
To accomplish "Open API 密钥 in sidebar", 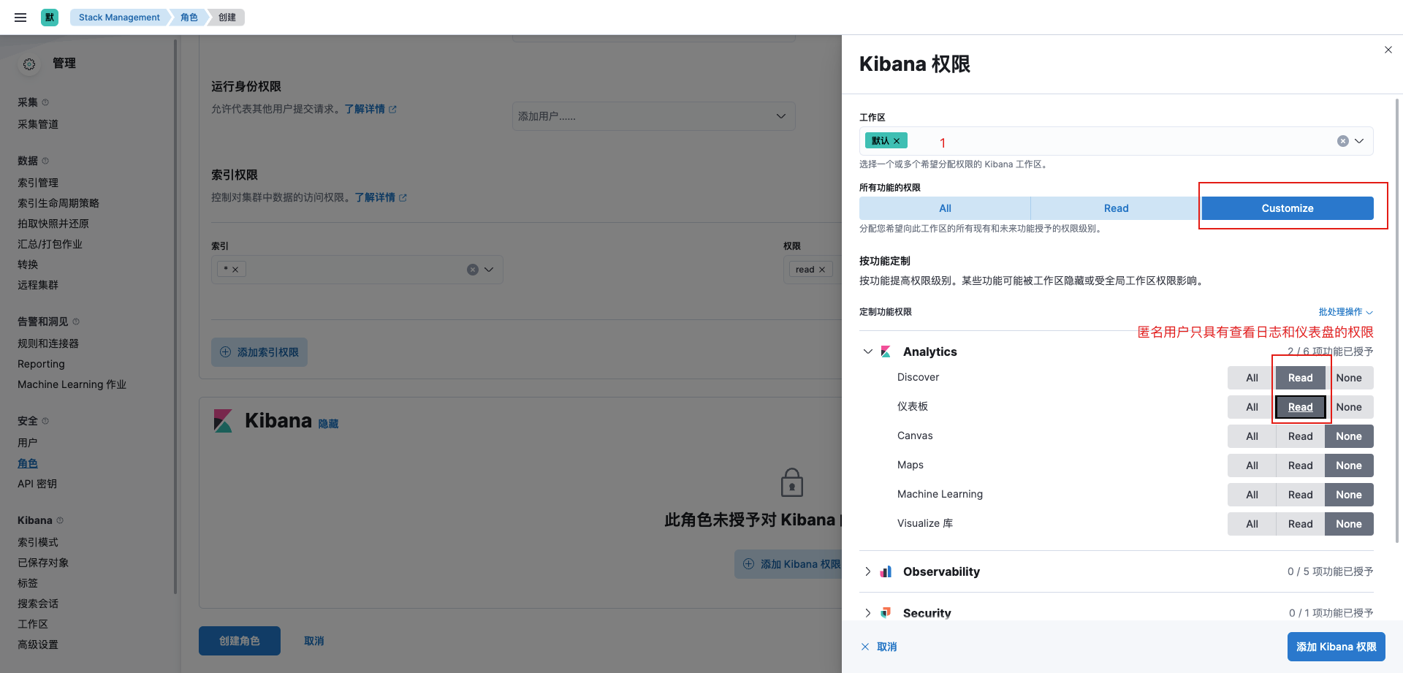I will pos(37,484).
